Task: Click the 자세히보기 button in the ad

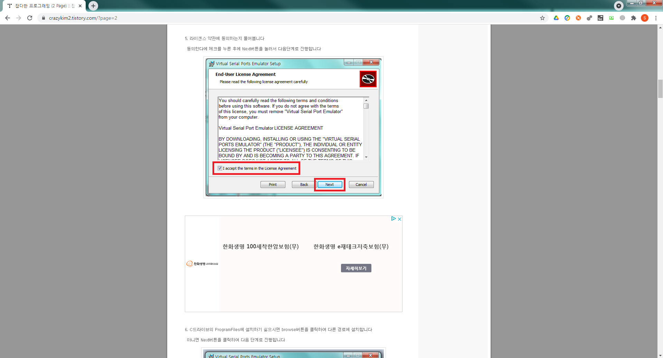Action: [x=356, y=268]
